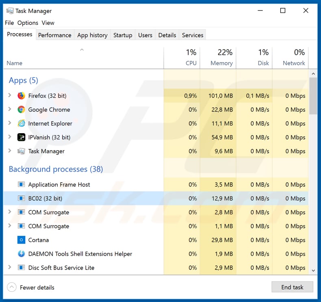Click DAEMON Tools memory value 1,9 MB

pos(224,254)
